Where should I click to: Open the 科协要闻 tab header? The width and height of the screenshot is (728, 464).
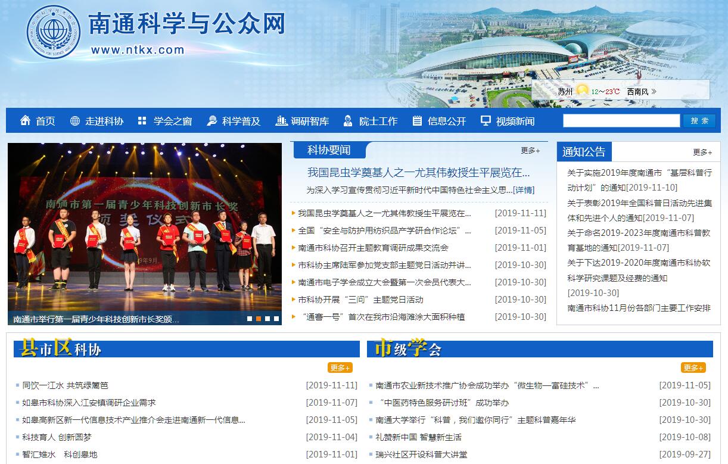tap(329, 150)
